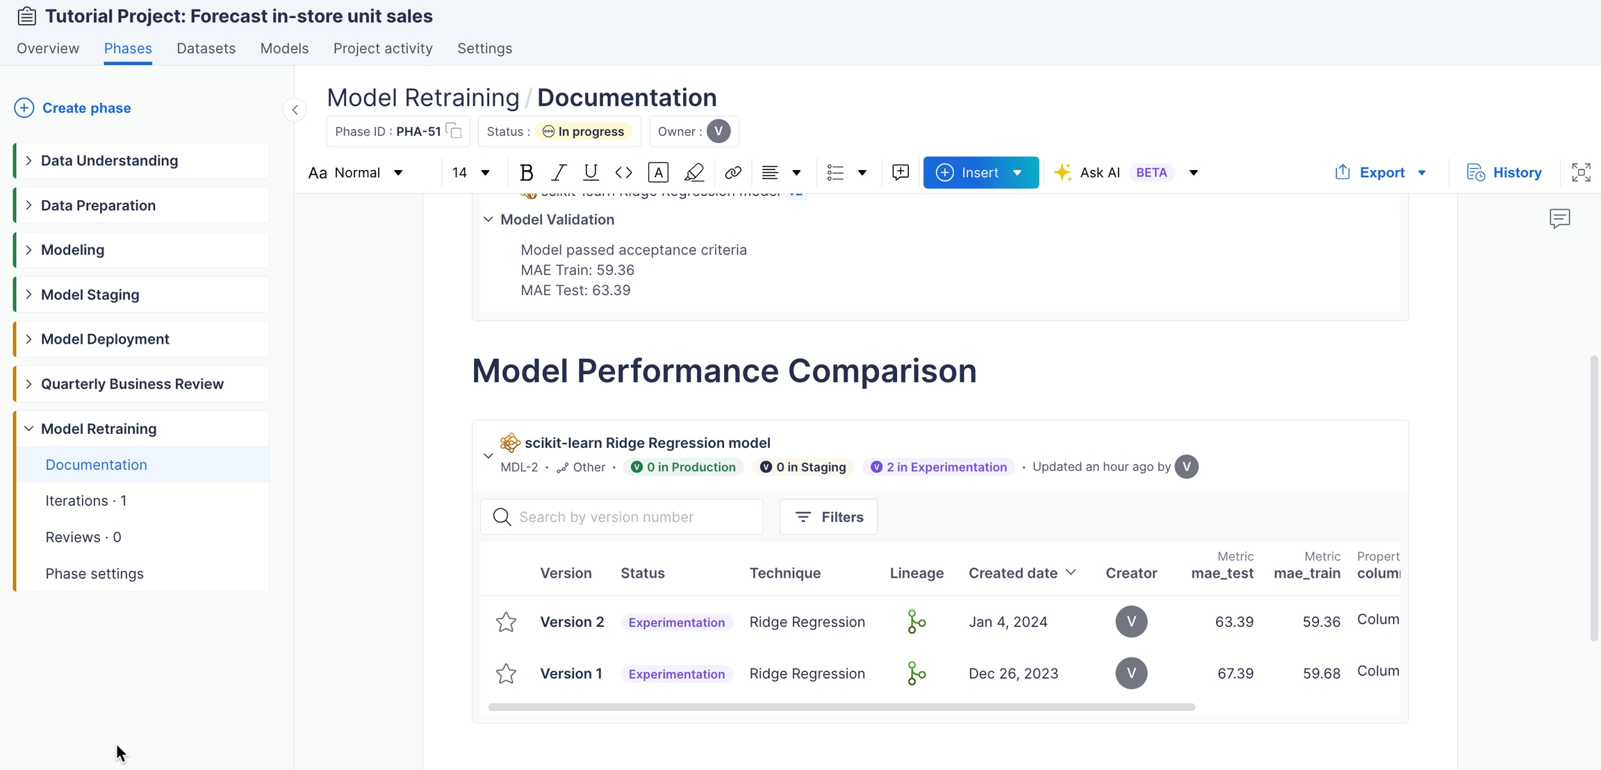
Task: Add a comment from toolbar
Action: point(900,172)
